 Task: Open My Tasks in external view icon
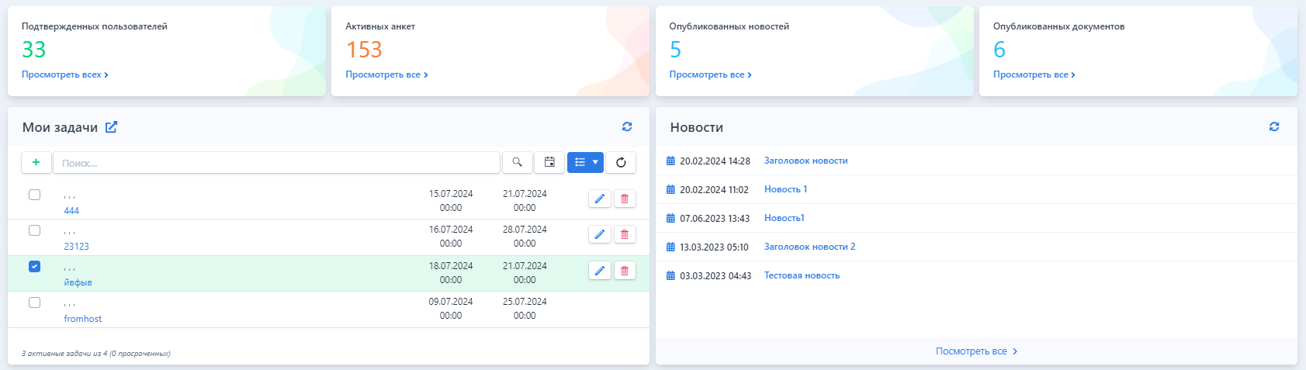click(x=112, y=127)
